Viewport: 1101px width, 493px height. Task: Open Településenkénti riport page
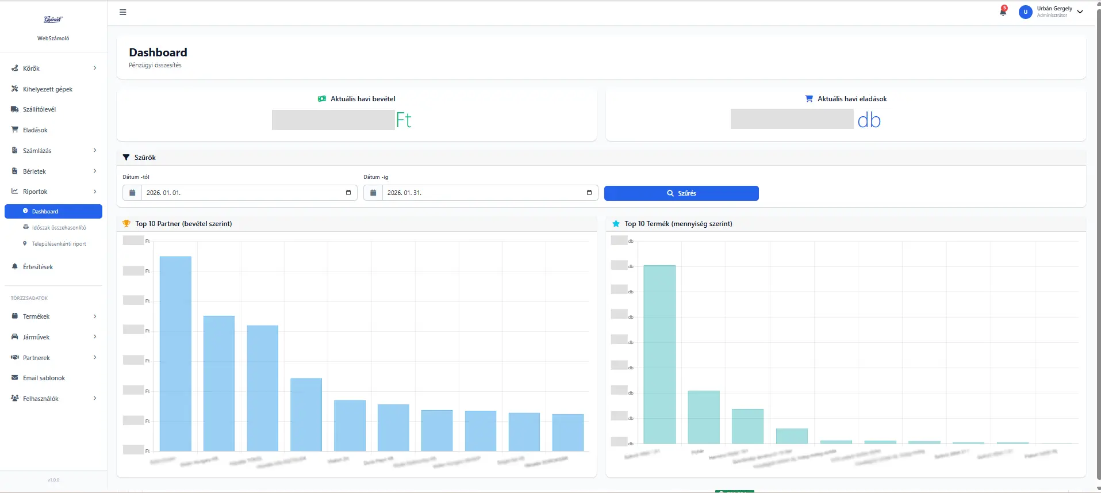coord(59,244)
